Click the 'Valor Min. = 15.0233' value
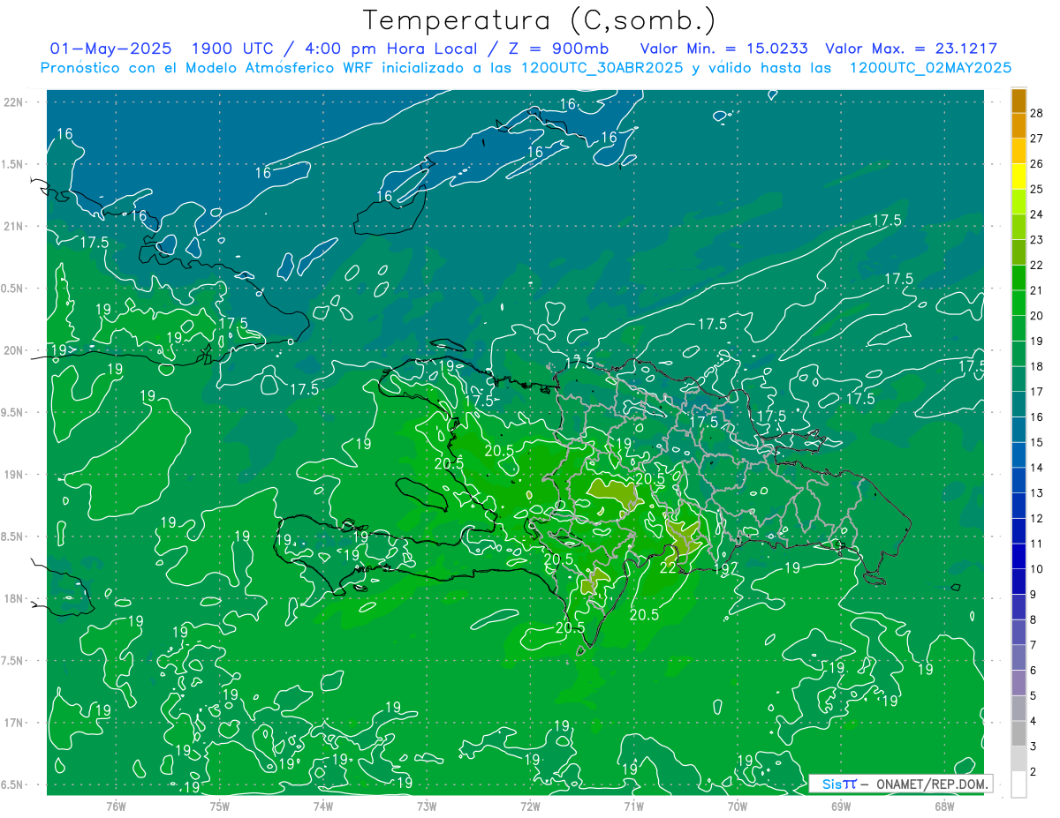1060x818 pixels. pos(723,49)
